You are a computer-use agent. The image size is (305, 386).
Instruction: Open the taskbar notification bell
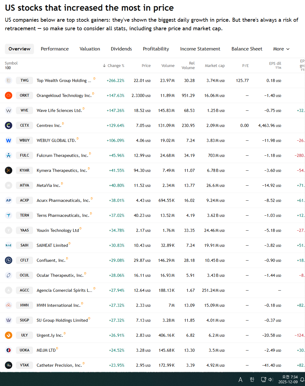point(302,380)
